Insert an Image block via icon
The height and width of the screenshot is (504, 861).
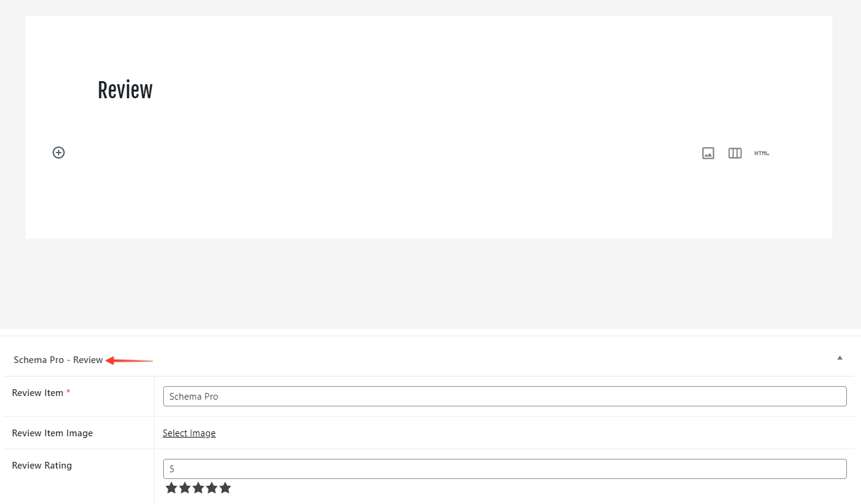[x=708, y=153]
